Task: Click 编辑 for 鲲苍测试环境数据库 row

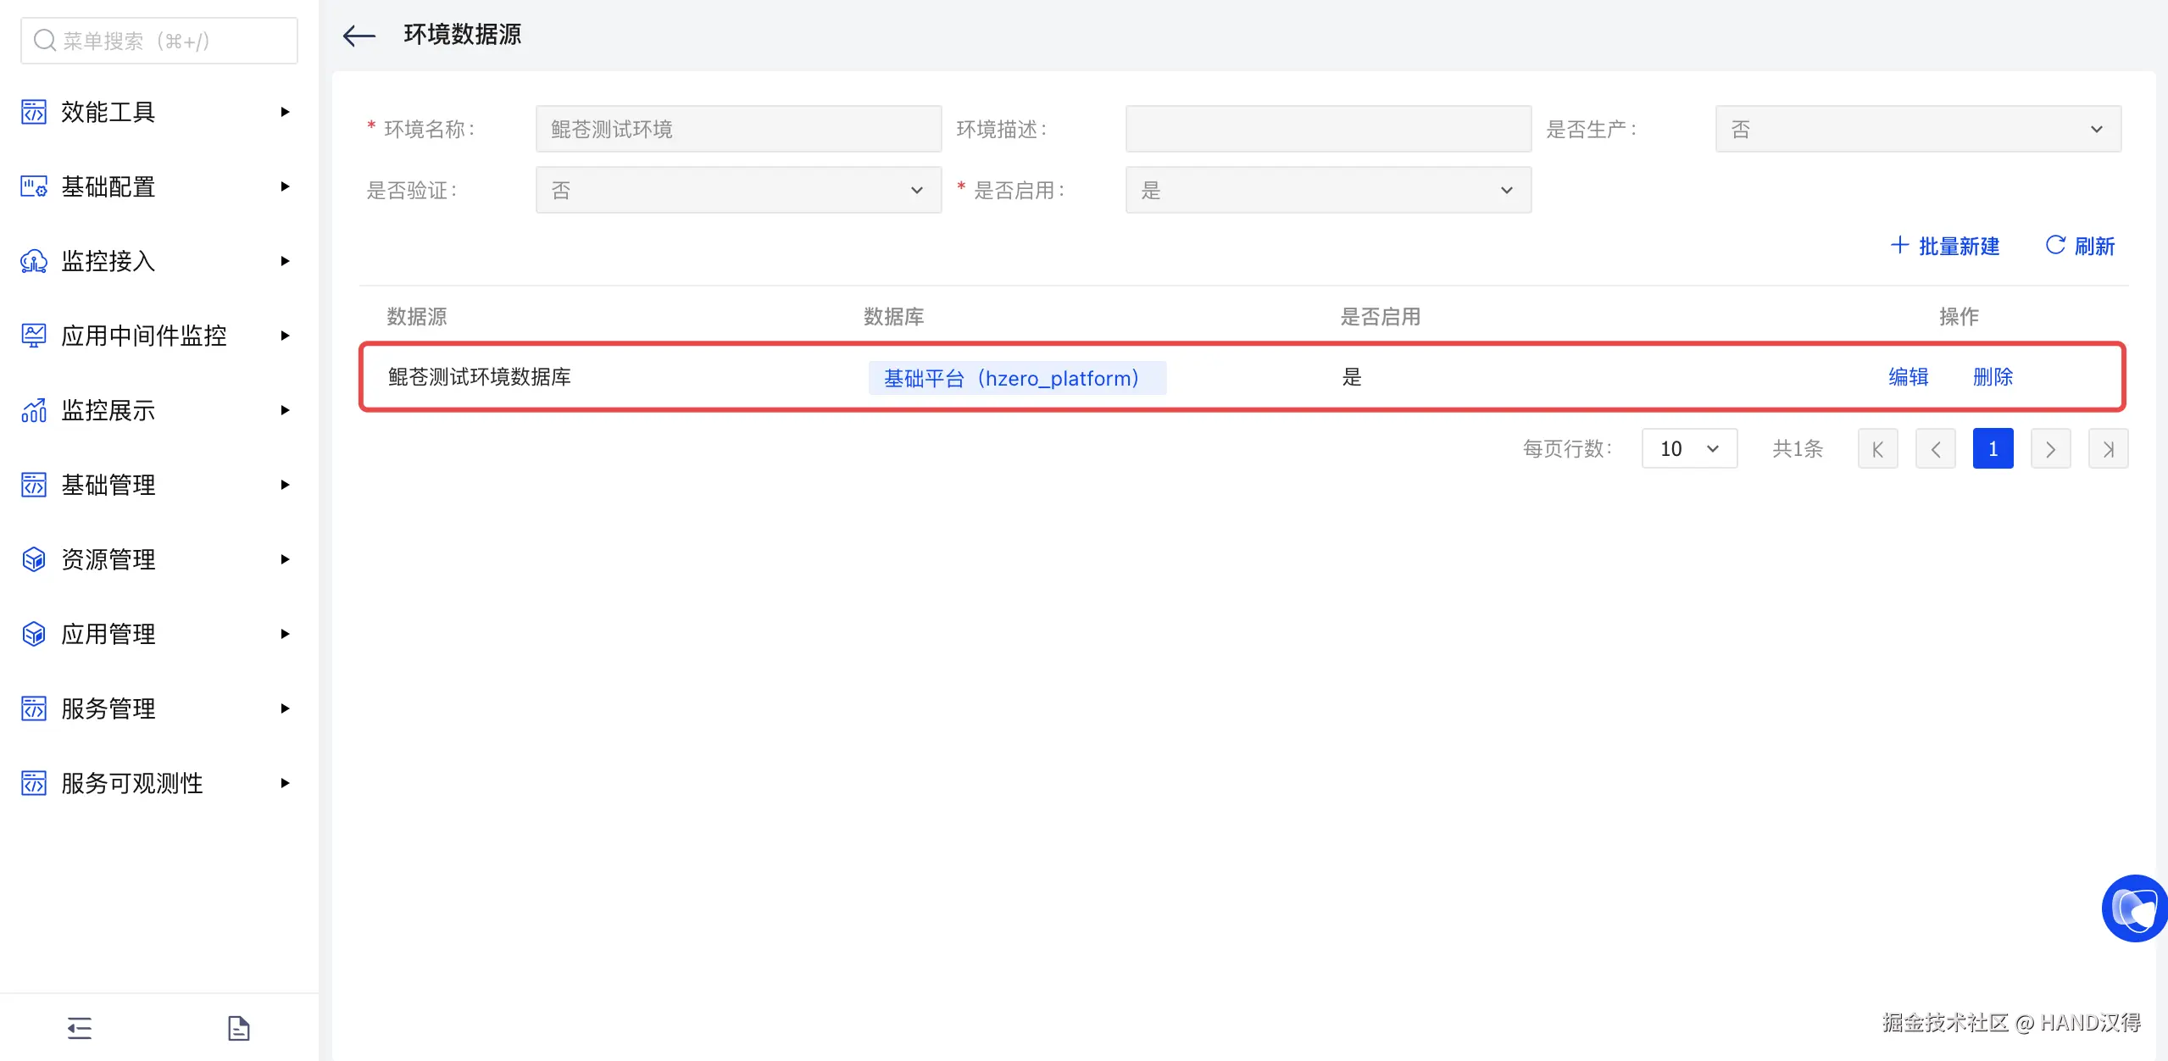Action: (1908, 377)
